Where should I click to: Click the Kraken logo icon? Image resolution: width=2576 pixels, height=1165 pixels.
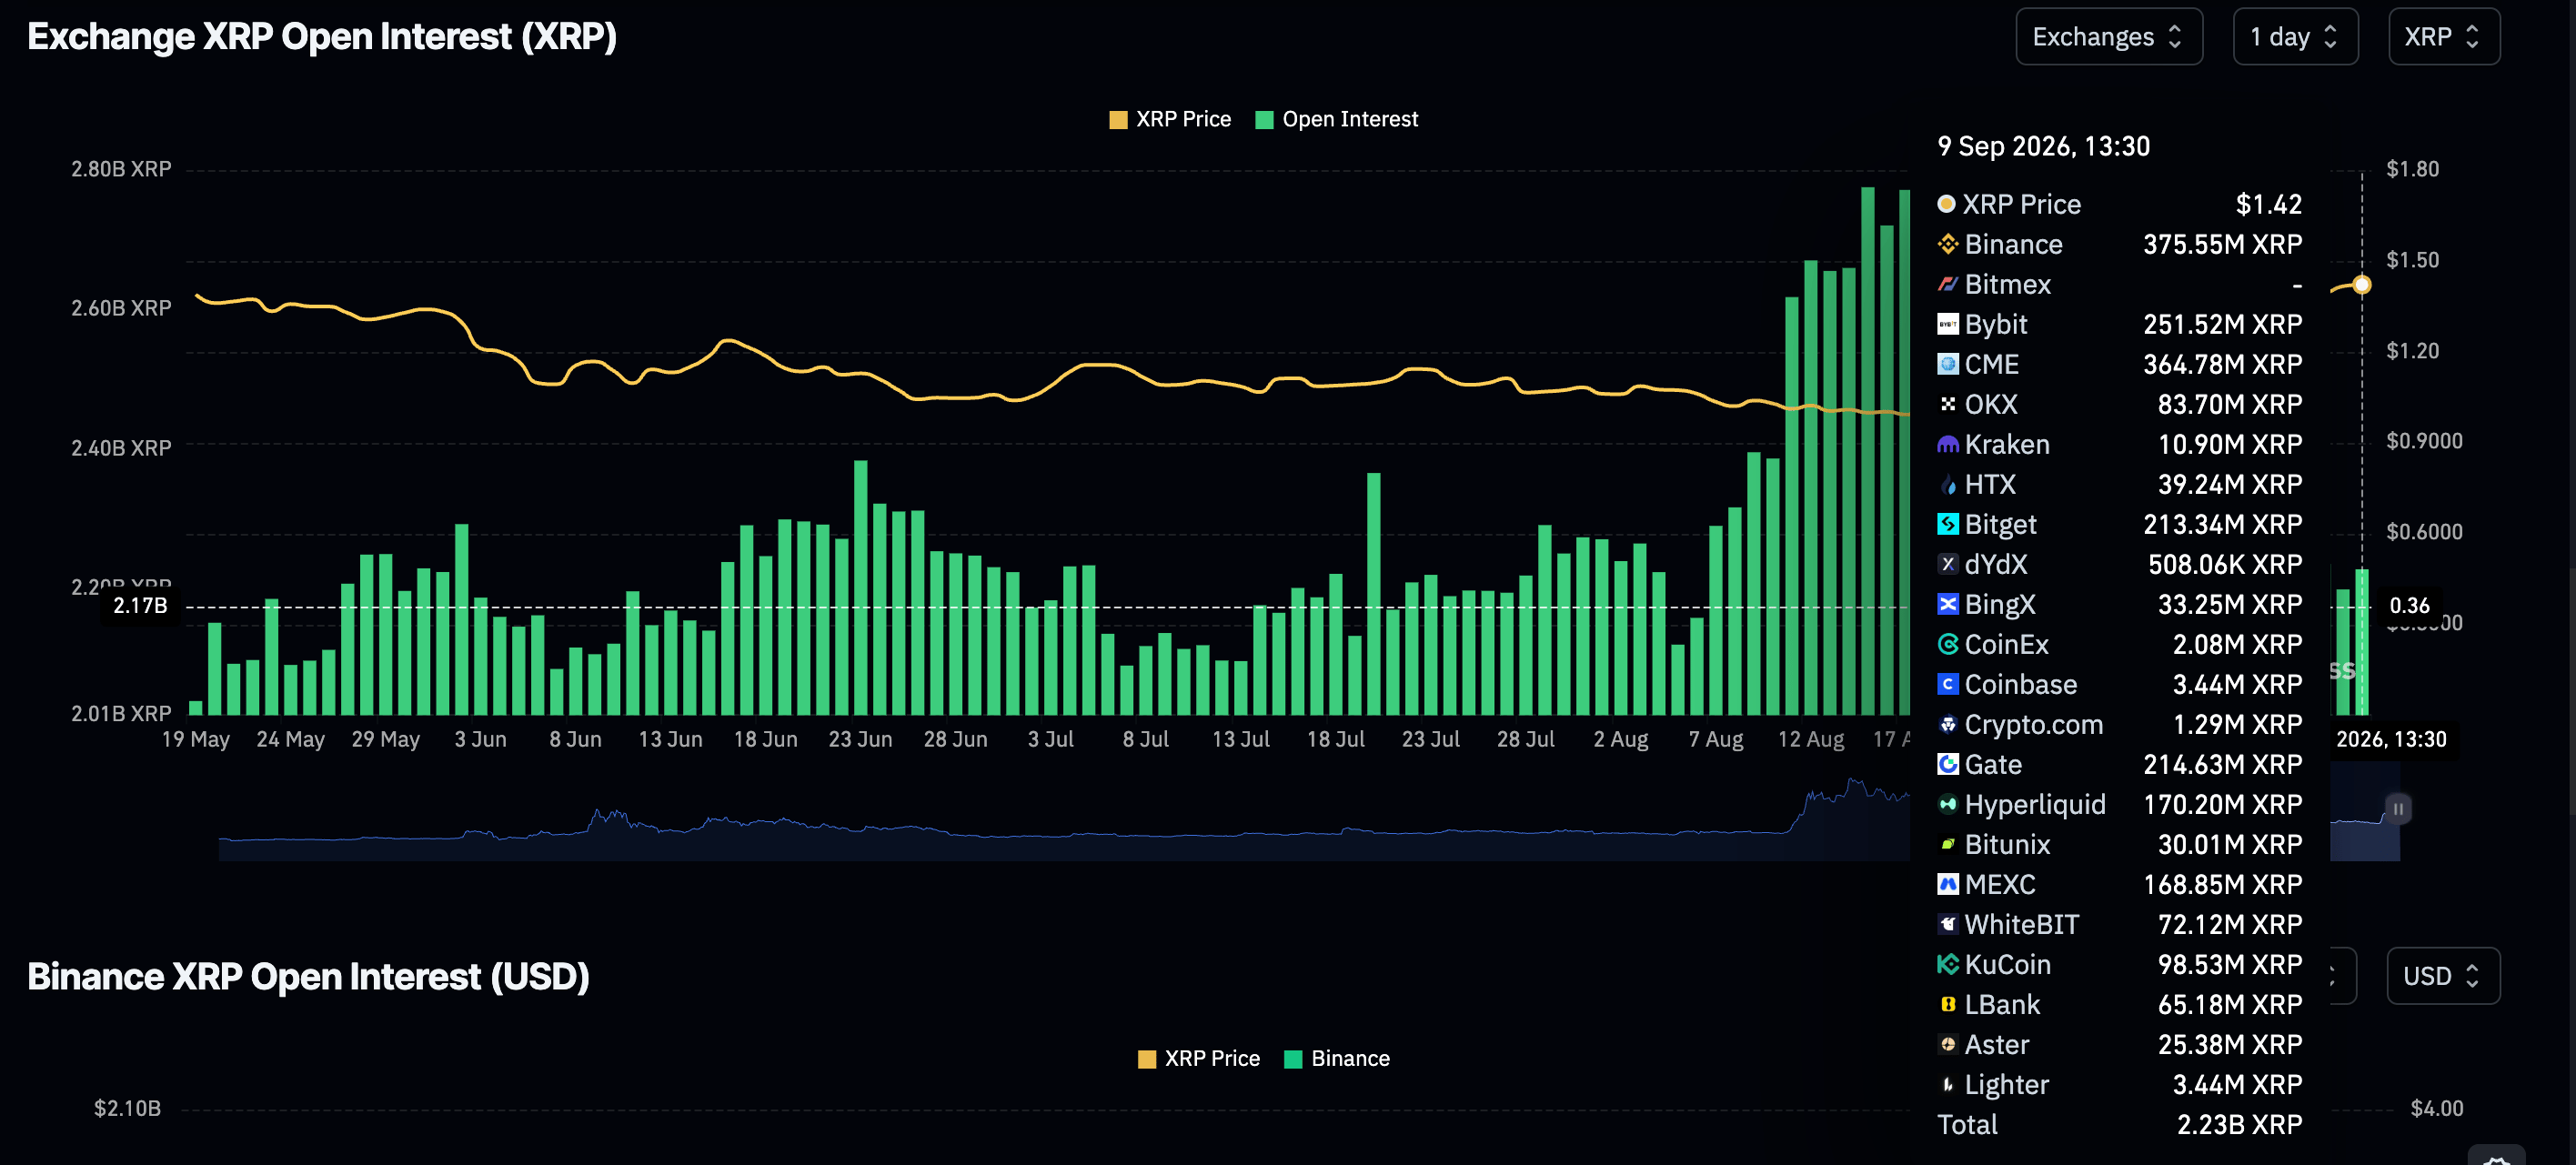tap(1947, 444)
